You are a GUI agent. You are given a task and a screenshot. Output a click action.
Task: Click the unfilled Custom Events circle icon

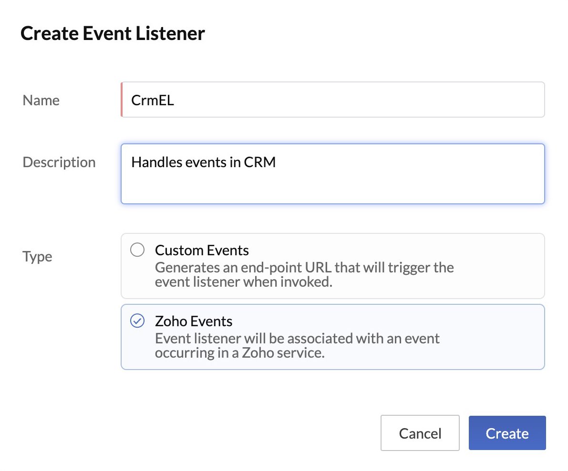[x=137, y=250]
